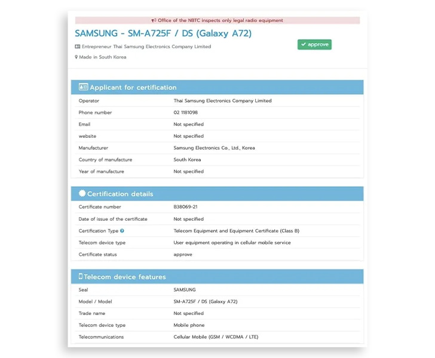Click the checkmark icon in the approve button
Screen dimensions: 435x358
[303, 44]
